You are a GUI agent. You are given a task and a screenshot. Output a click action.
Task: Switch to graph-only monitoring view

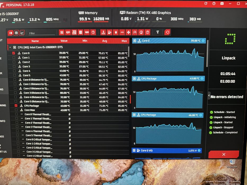[22, 33]
